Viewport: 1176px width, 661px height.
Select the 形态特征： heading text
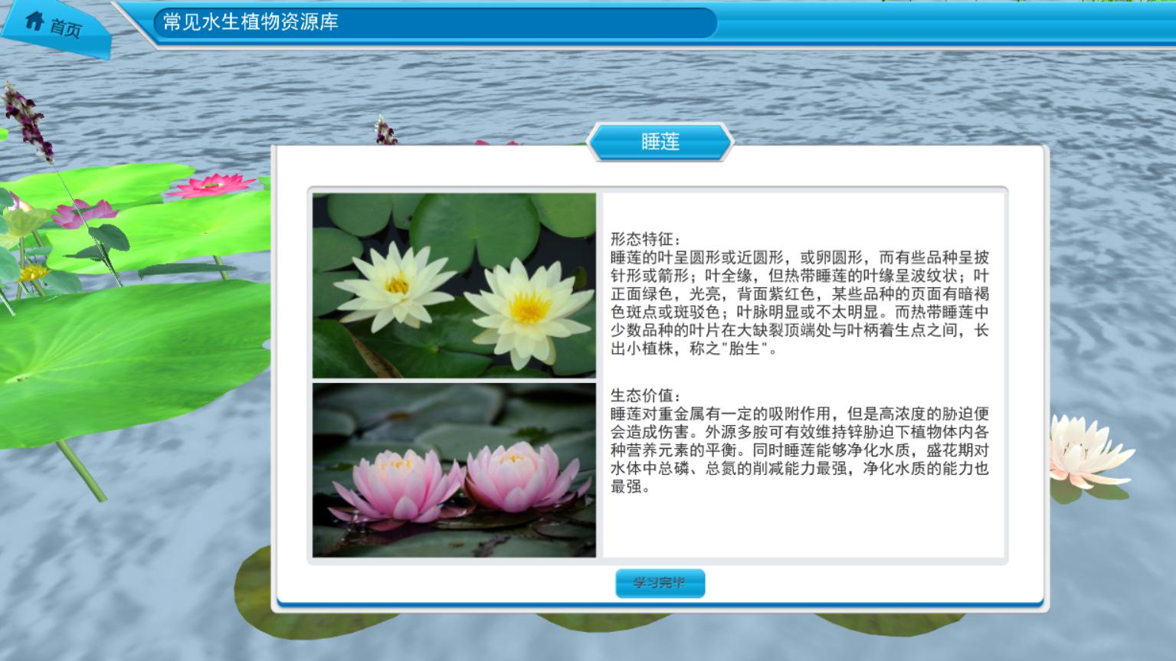pos(645,239)
